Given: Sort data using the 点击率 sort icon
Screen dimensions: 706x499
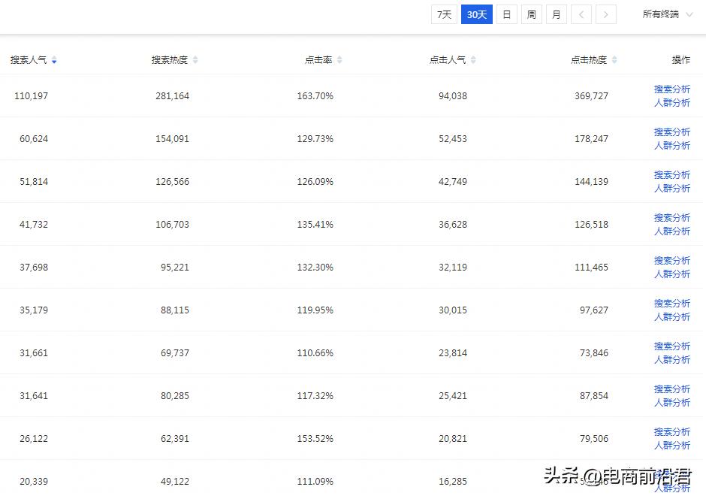Looking at the screenshot, I should (341, 59).
